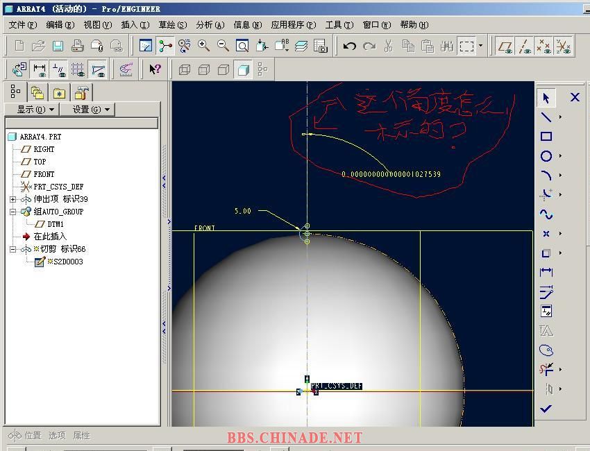Open the 设置(G) button in model tree
This screenshot has width=590, height=451.
[x=87, y=110]
